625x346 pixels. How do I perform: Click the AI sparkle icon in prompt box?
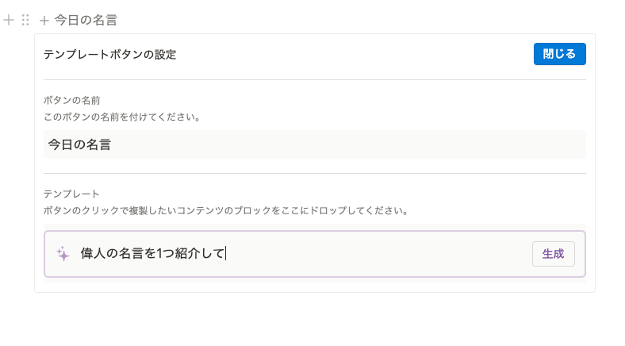tap(63, 254)
